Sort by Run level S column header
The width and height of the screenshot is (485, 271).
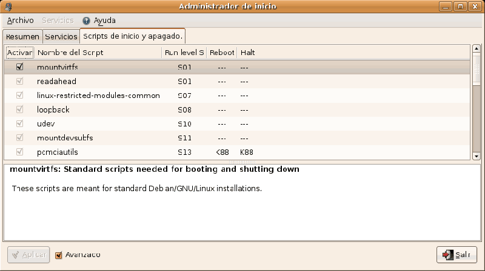click(x=184, y=53)
